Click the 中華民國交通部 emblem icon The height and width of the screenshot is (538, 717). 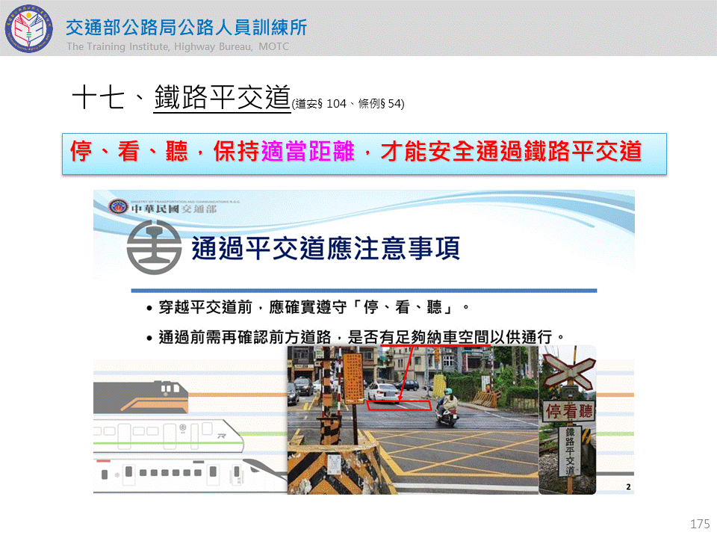119,207
